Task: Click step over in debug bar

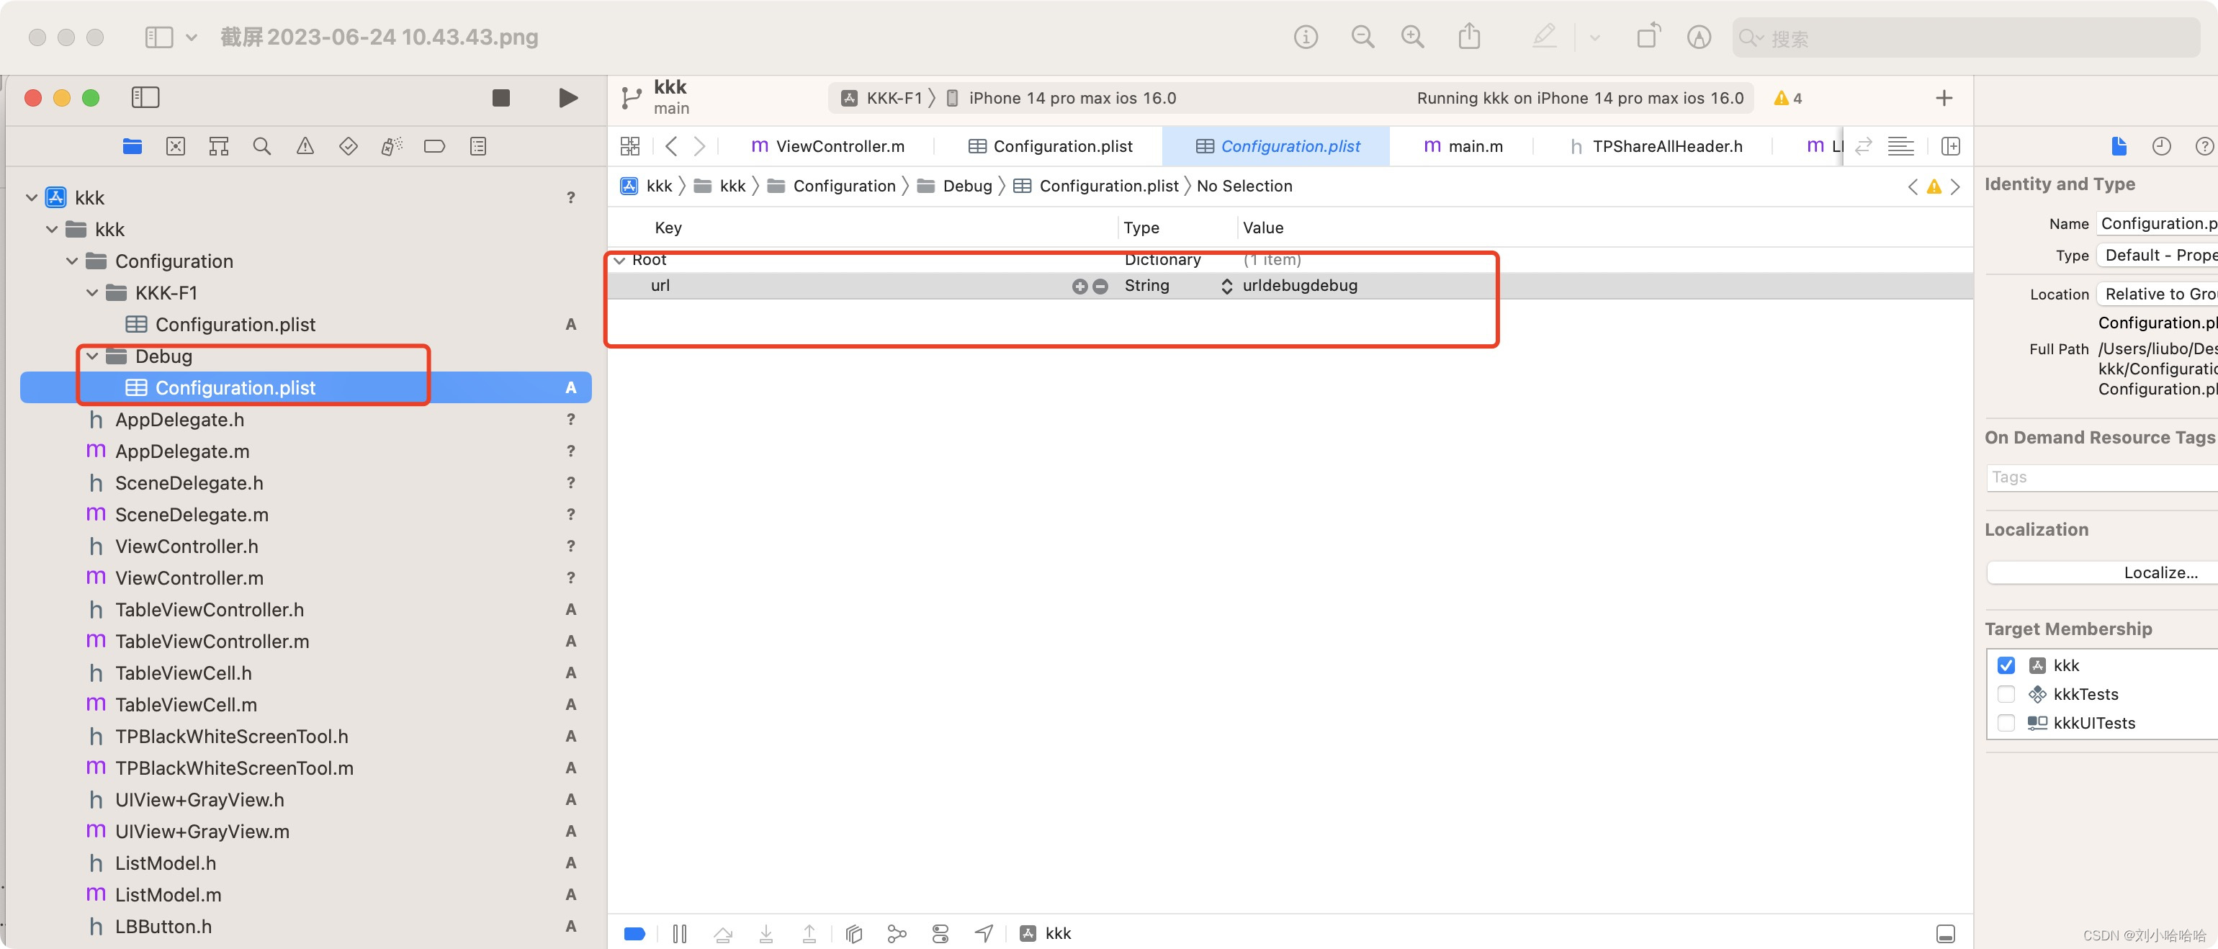Action: 723,933
